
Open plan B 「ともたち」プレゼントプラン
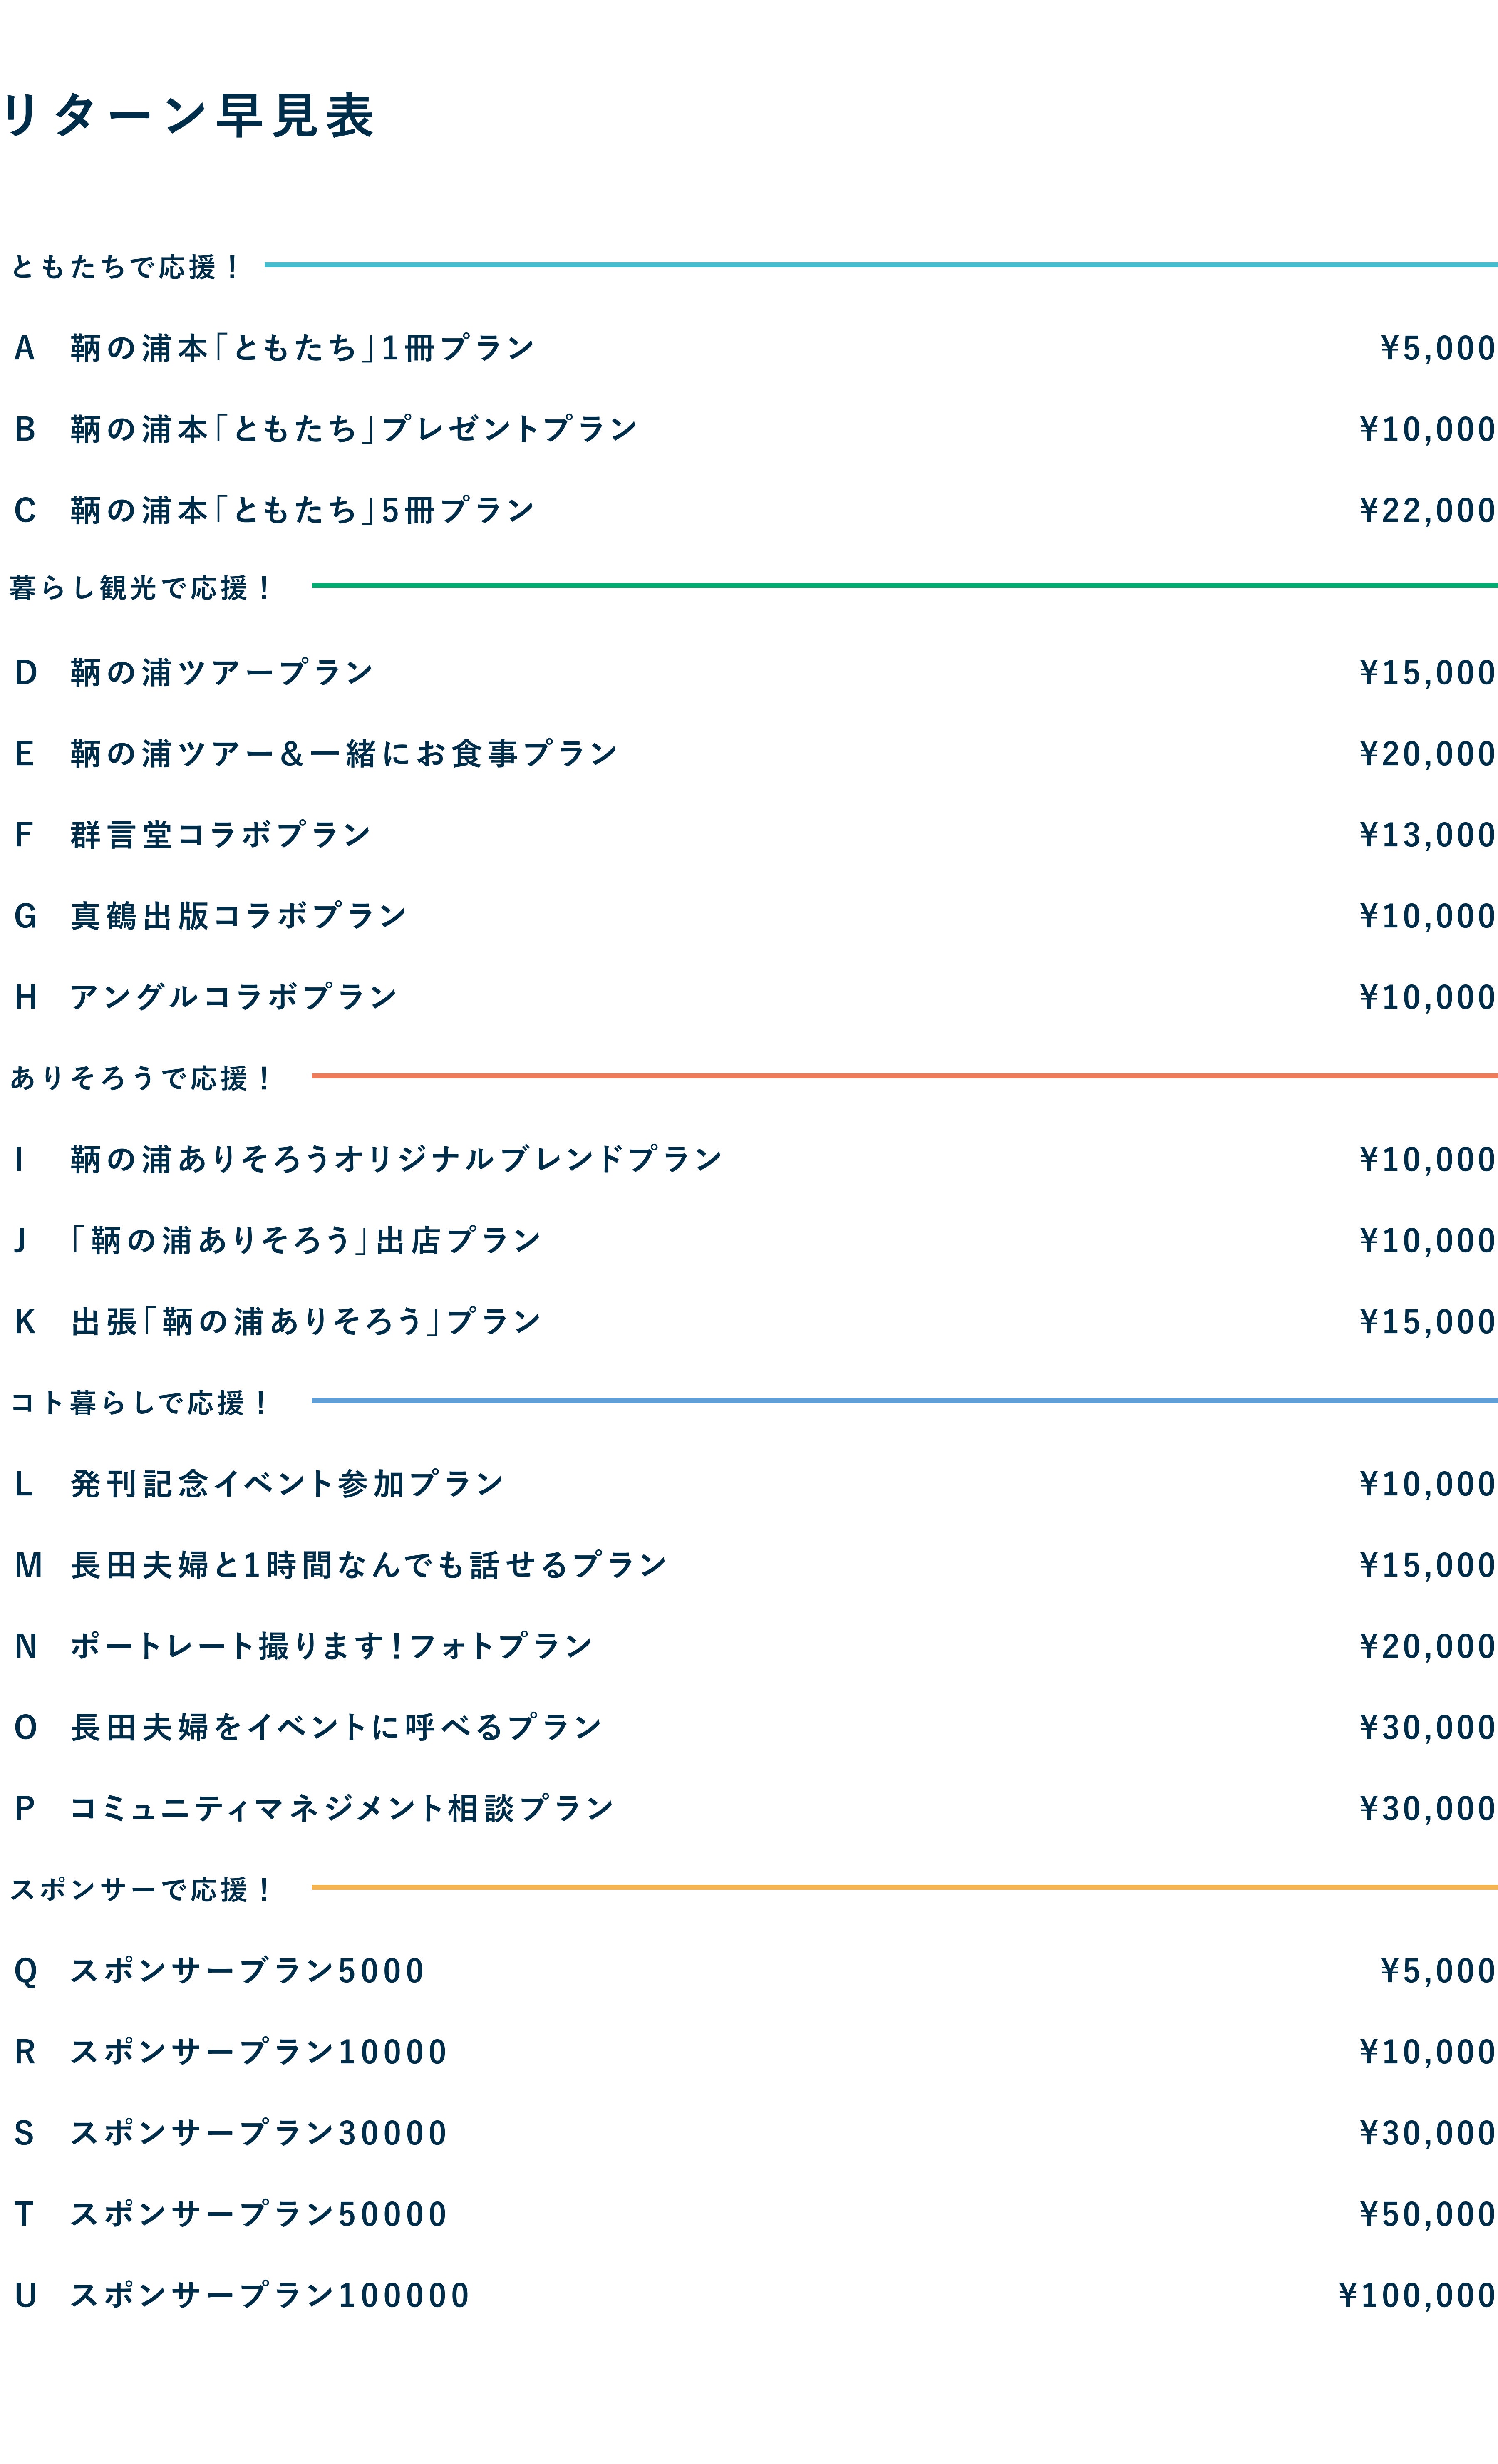(353, 429)
